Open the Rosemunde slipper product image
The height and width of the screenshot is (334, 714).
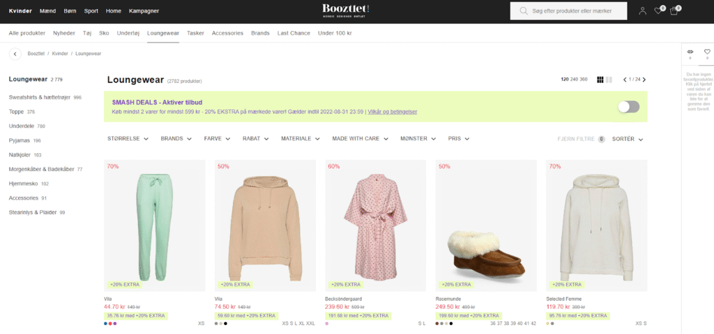pos(486,225)
